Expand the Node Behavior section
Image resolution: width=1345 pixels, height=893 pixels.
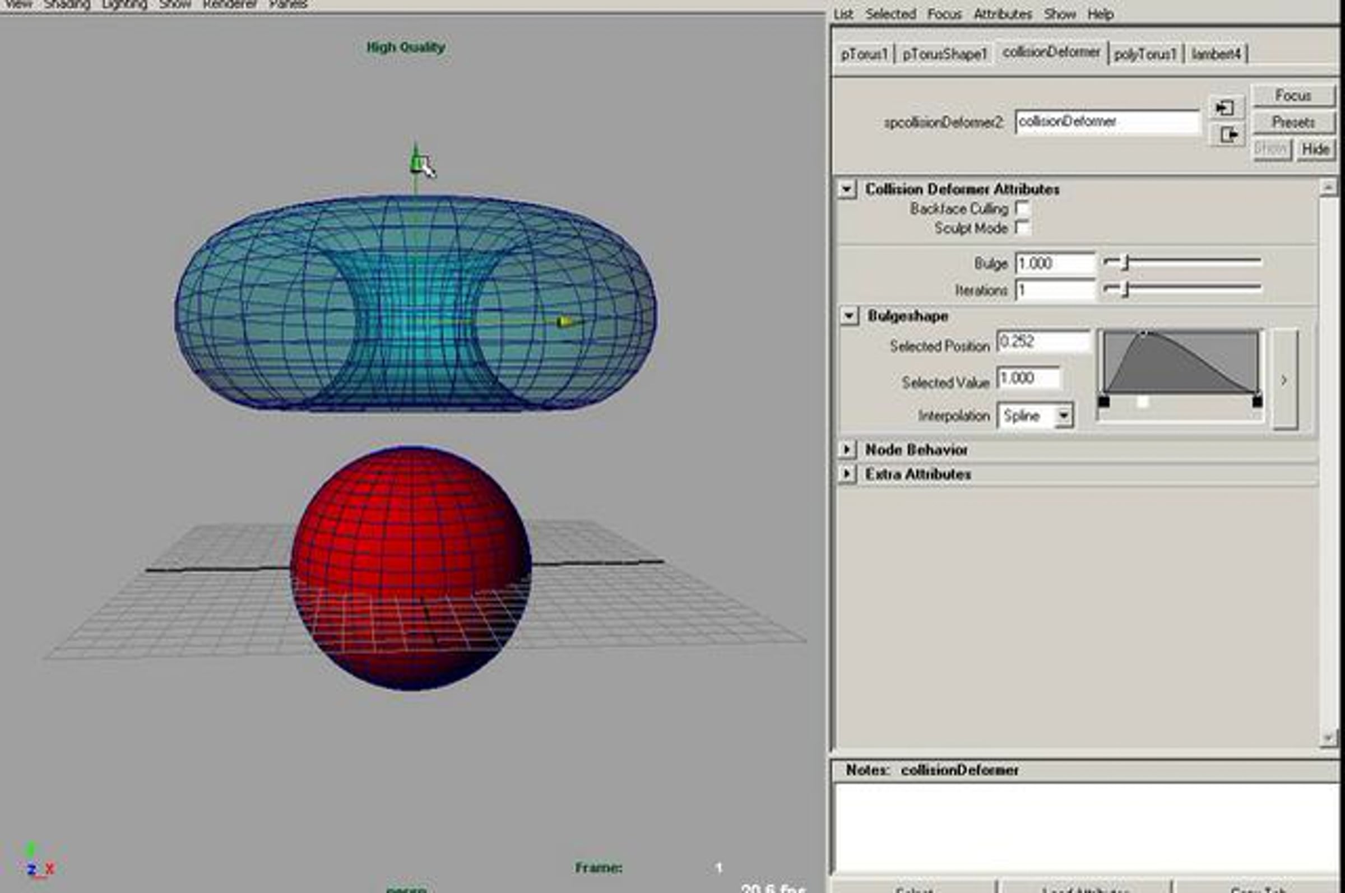tap(847, 450)
